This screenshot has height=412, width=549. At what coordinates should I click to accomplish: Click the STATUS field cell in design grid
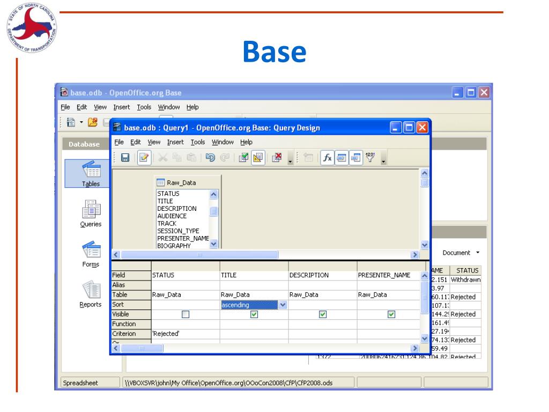[x=186, y=275]
